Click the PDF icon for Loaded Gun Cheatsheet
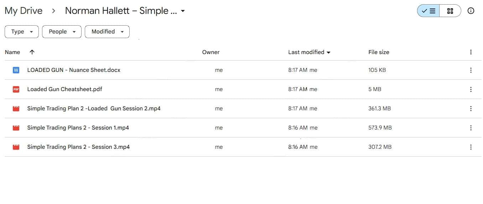The image size is (483, 204). tap(16, 89)
